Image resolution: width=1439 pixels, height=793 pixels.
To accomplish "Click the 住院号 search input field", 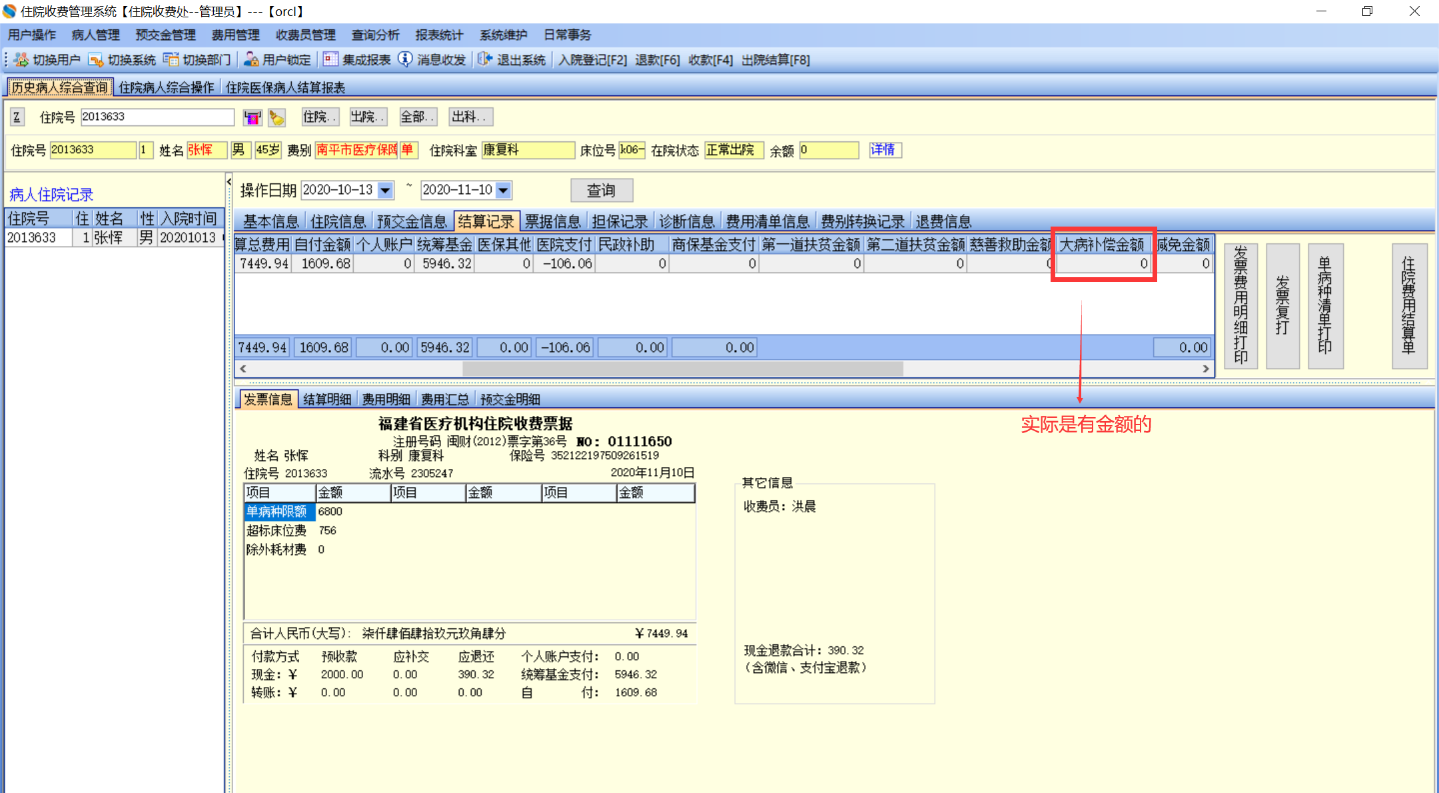I will point(157,117).
